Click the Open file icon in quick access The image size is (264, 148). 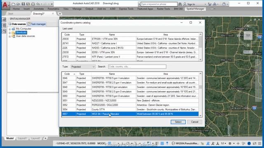(x=18, y=4)
